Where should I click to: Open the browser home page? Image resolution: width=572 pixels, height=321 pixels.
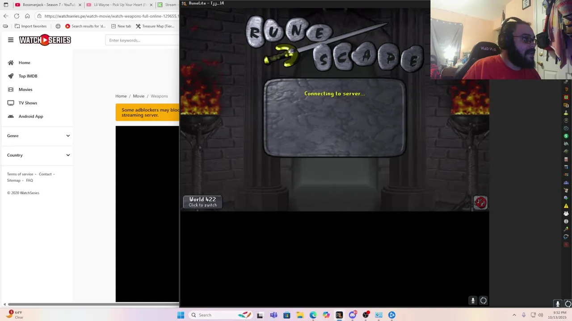(x=27, y=16)
